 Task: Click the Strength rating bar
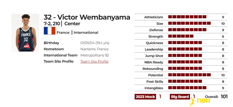click(x=181, y=36)
